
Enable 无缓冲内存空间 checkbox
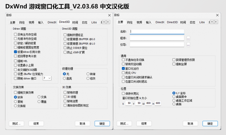pyautogui.click(x=15, y=39)
